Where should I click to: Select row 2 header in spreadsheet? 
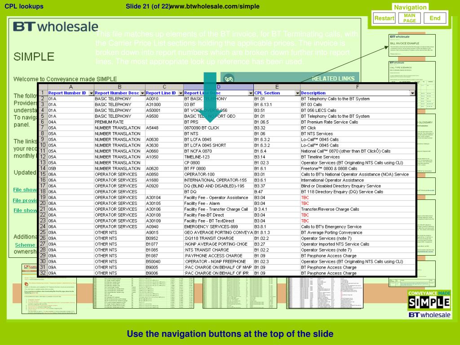[43, 98]
